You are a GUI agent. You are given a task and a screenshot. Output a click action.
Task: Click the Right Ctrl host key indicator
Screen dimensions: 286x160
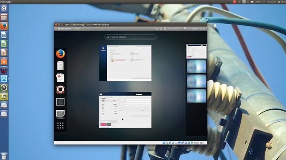pos(198,143)
